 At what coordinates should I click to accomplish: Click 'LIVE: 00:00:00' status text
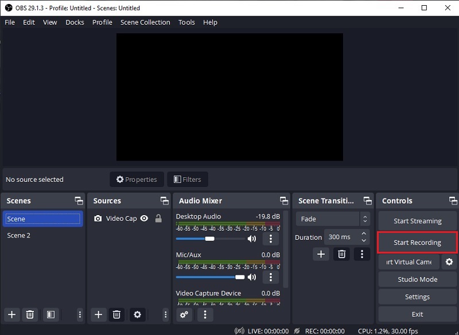coord(268,331)
